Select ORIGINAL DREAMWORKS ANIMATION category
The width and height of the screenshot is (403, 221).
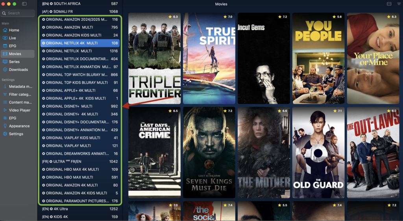(x=80, y=153)
